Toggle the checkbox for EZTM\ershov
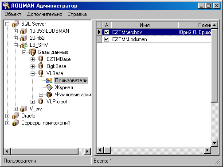This screenshot has width=223, height=167. pyautogui.click(x=106, y=32)
